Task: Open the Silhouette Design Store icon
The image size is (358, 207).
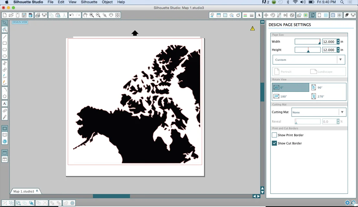Action: (x=5, y=142)
